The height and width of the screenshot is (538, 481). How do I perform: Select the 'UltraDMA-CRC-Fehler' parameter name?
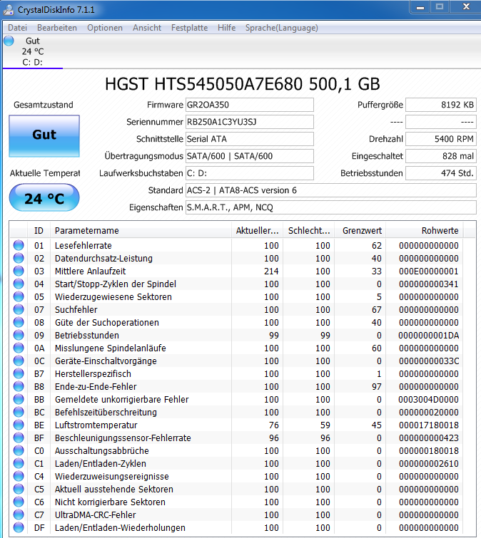coord(96,515)
